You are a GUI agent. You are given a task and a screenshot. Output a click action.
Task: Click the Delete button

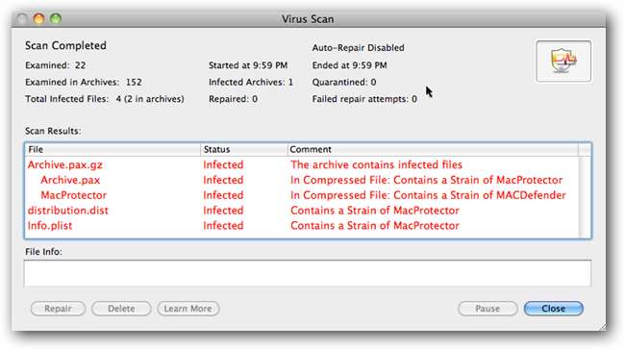point(121,309)
